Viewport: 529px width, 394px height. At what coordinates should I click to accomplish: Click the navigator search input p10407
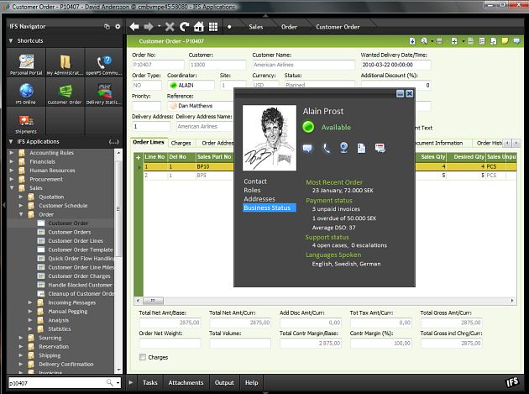[x=57, y=383]
